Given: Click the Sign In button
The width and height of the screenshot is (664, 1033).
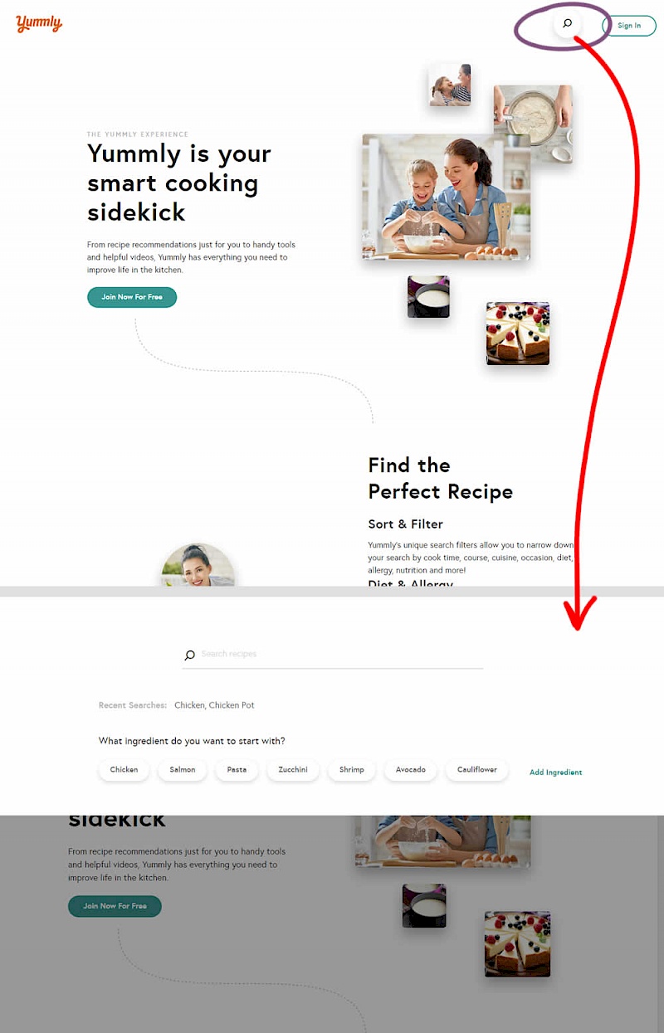Looking at the screenshot, I should (629, 26).
